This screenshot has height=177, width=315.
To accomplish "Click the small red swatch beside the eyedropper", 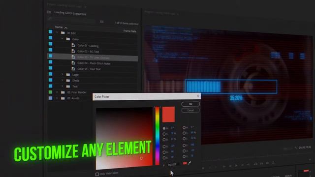I will [x=185, y=163].
